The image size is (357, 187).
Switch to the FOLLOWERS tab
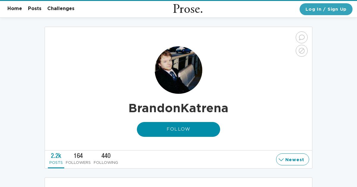pos(78,163)
